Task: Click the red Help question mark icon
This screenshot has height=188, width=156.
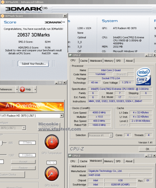Action: click(x=22, y=89)
